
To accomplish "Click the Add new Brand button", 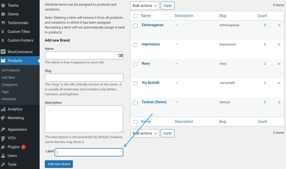I will point(59,164).
